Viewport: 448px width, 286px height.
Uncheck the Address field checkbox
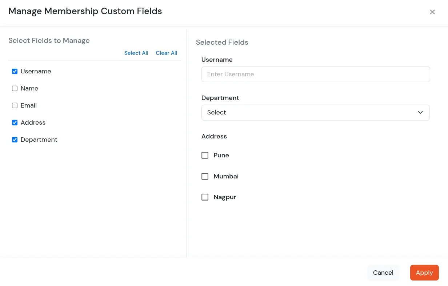(15, 122)
